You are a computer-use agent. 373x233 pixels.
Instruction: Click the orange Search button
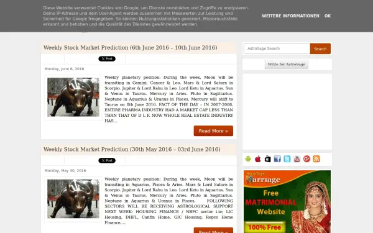[x=320, y=48]
